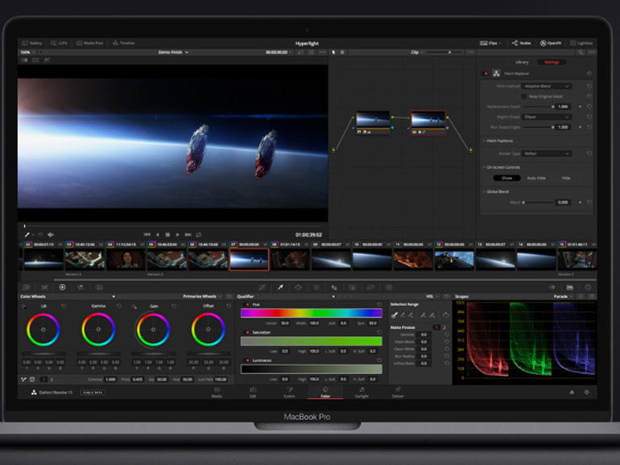Select Show for on-screen controls
Viewport: 620px width, 465px height.
pos(506,178)
